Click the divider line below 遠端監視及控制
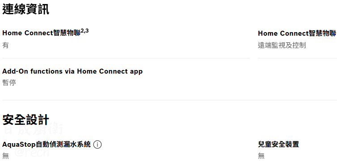 tap(298, 58)
